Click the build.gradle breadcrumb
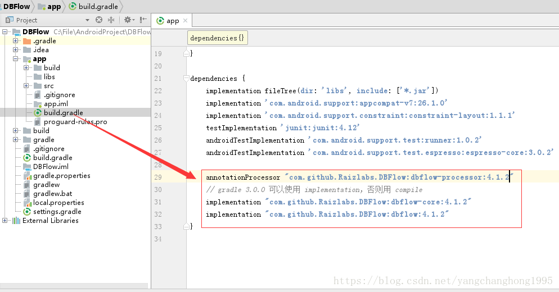This screenshot has width=559, height=292. pos(93,6)
